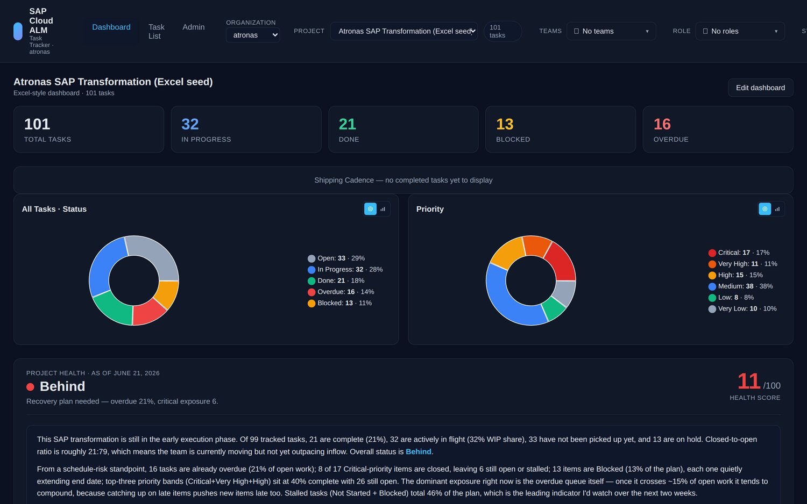Click the Critical: 17 legend entry
Image resolution: width=807 pixels, height=504 pixels.
[x=739, y=253]
